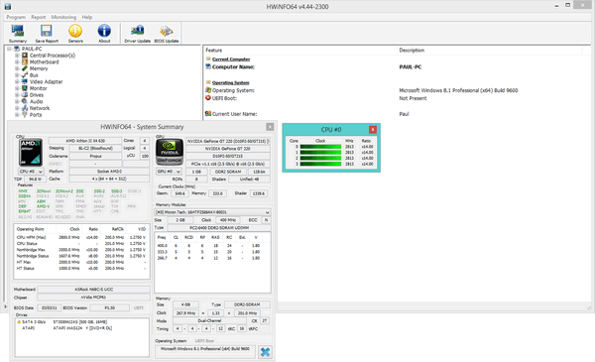Click the Core 3 clock bar
595x362 pixels.
pyautogui.click(x=320, y=164)
